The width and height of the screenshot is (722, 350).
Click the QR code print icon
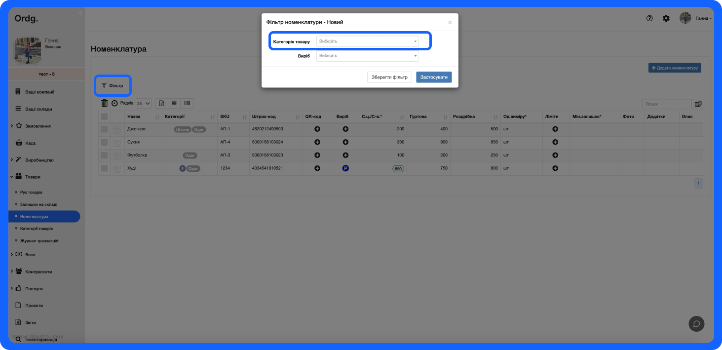[174, 103]
